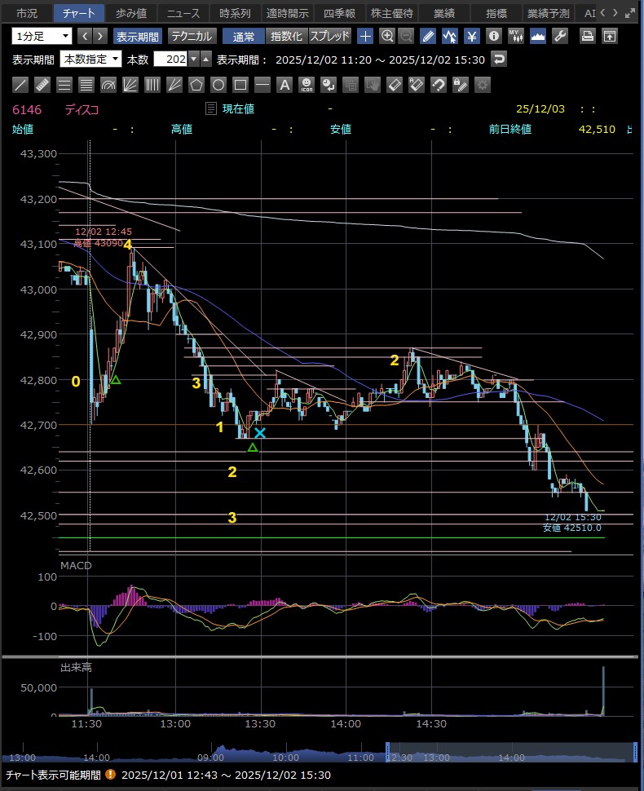Select the pentagon shape drawing tool
Viewport: 644px width, 791px height.
click(x=196, y=84)
